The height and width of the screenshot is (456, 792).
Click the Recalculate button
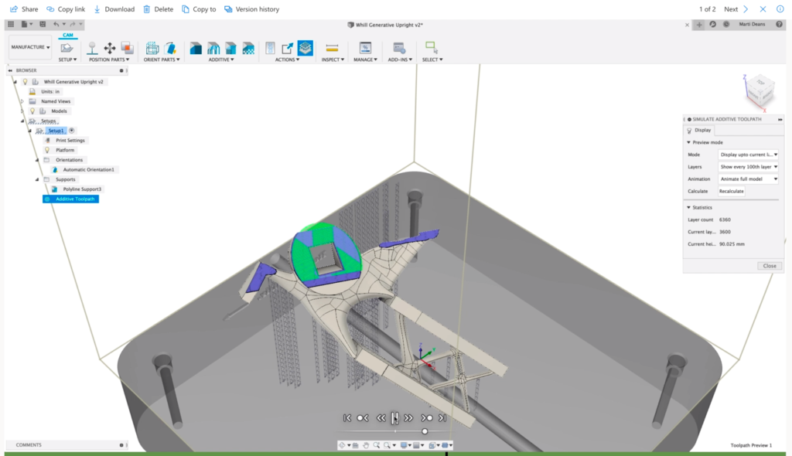[732, 192]
